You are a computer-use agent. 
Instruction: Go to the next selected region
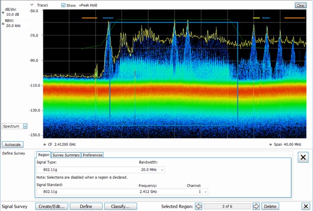(256, 206)
